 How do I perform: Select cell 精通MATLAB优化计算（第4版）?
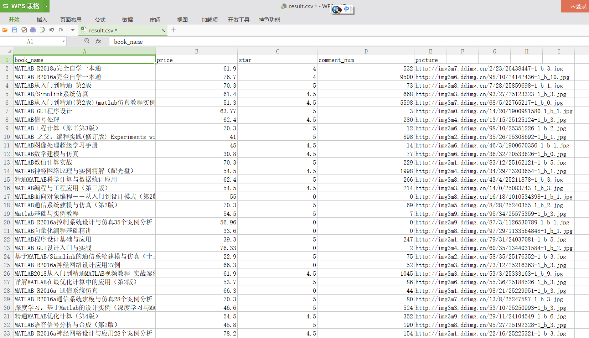(84, 316)
